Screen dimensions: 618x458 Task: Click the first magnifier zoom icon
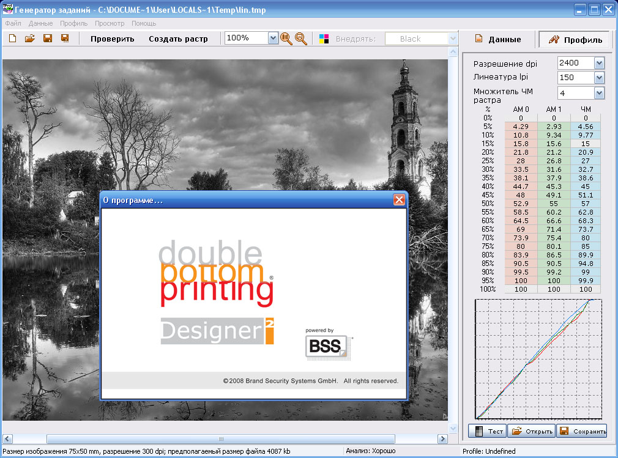[x=286, y=39]
